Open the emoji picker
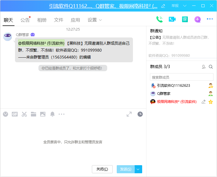Image resolution: width=217 pixels, height=177 pixels. 5,114
